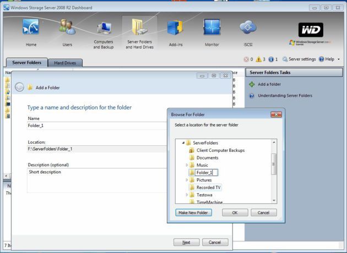Open Server settings
Screen dimensions: 347x253
302,59
